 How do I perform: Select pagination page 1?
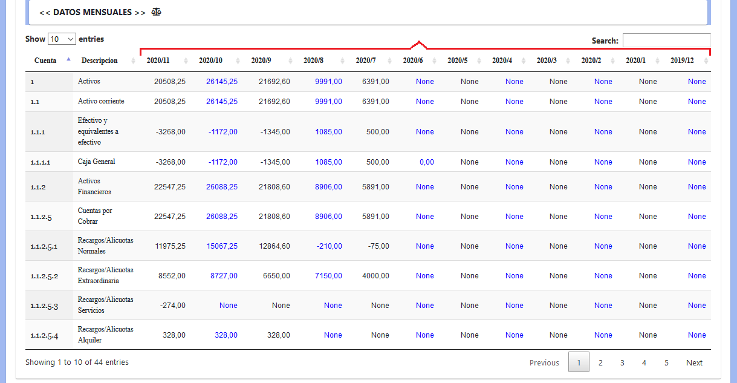579,362
